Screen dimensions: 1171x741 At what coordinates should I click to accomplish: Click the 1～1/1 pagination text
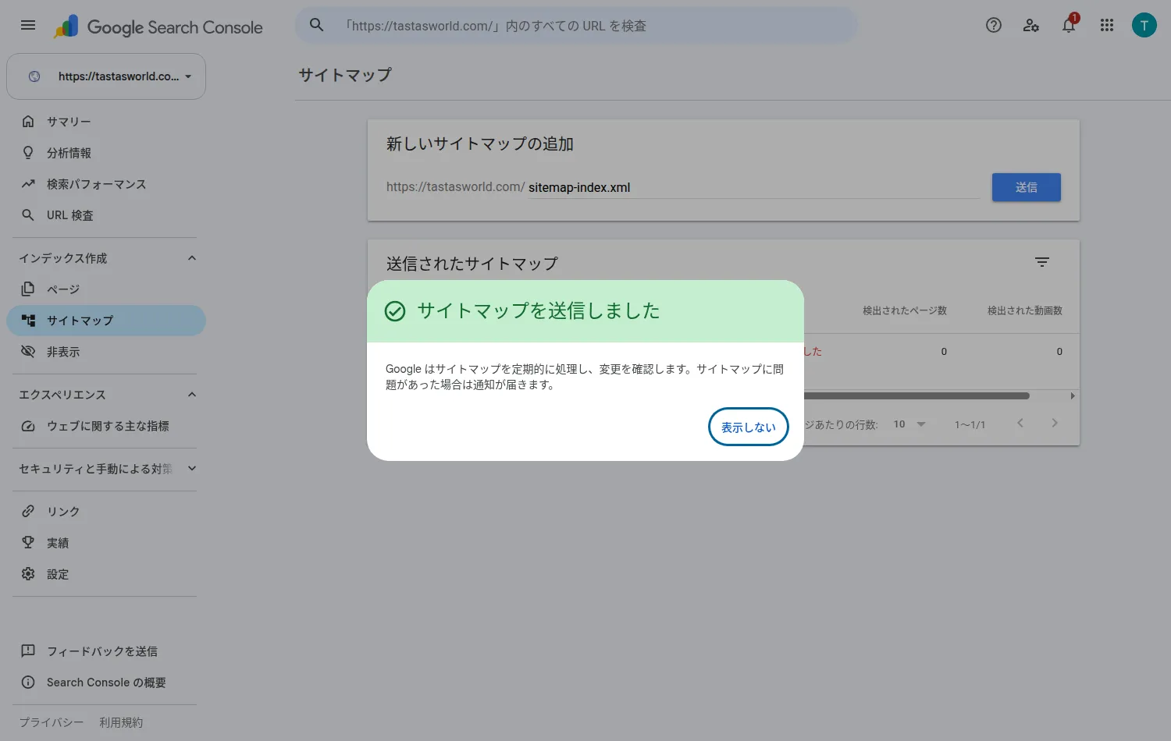tap(970, 424)
